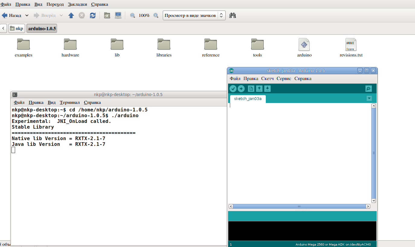Open a sketch with the up-arrow icon
The width and height of the screenshot is (415, 247).
(x=259, y=88)
